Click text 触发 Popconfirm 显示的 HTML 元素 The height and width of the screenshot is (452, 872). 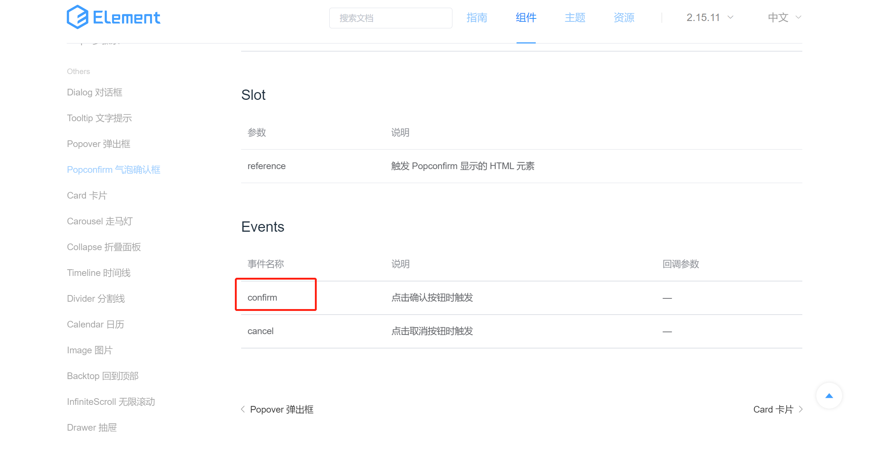pyautogui.click(x=463, y=166)
